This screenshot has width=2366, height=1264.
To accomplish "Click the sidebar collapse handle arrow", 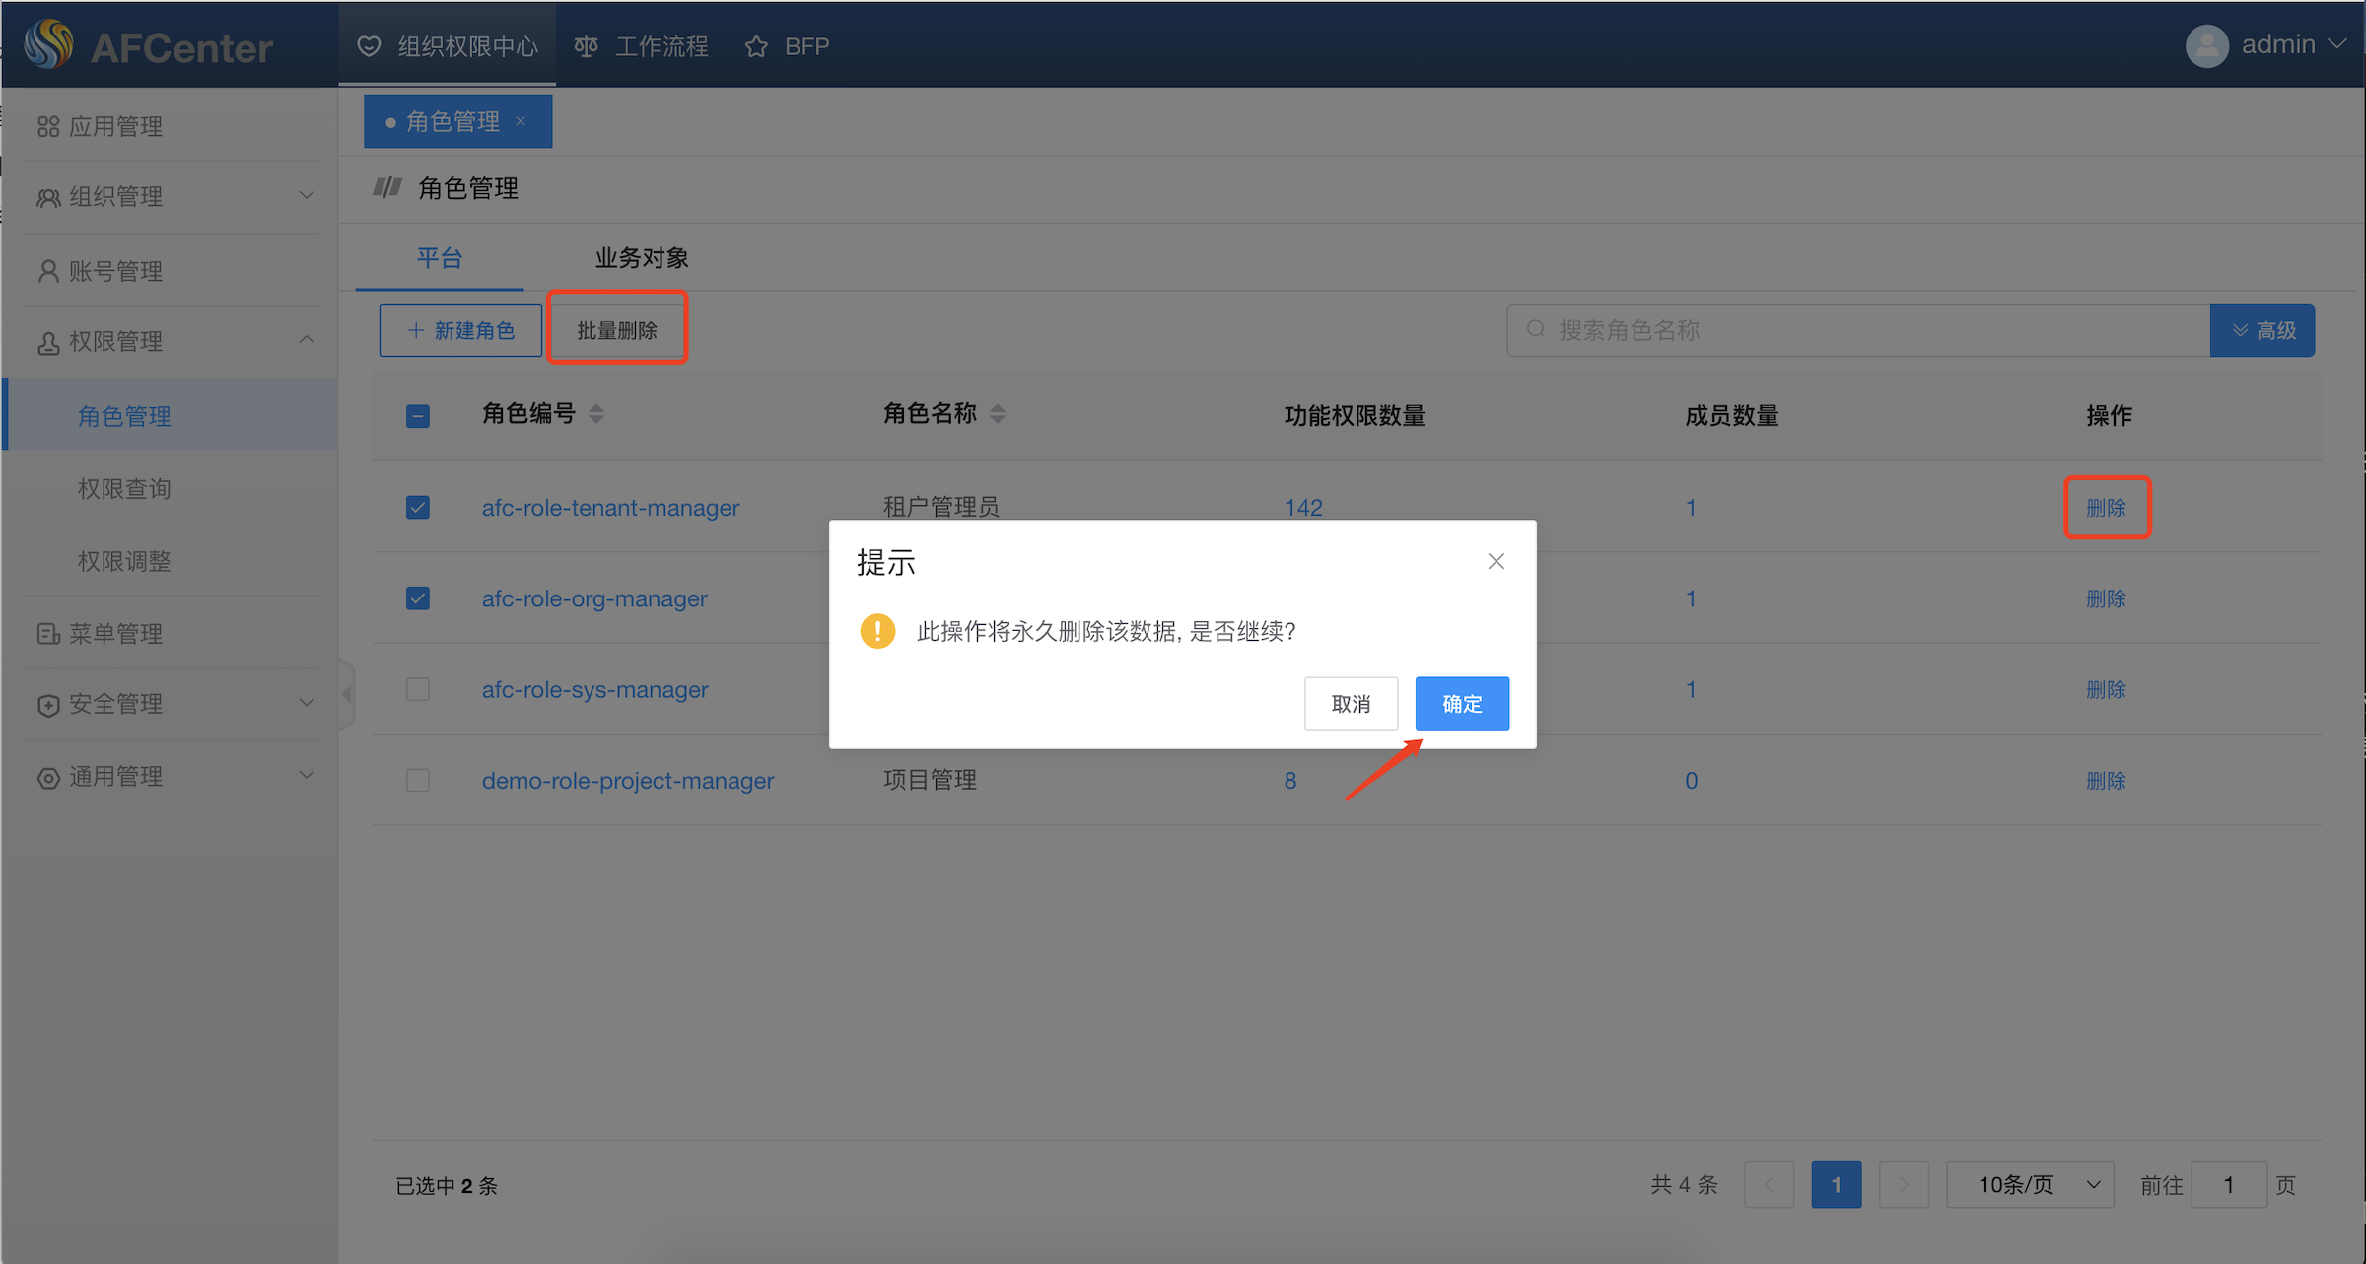I will coord(347,694).
